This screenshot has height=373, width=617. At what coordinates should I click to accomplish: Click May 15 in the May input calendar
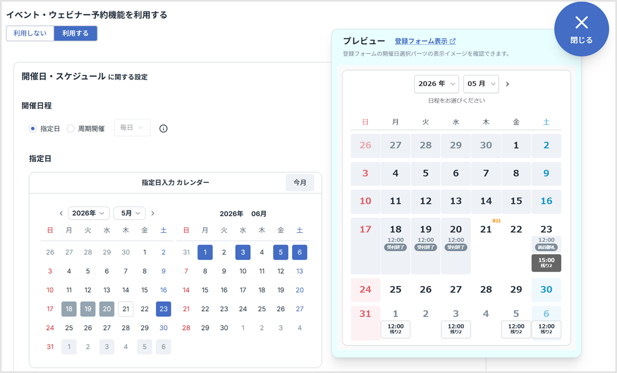tap(144, 290)
